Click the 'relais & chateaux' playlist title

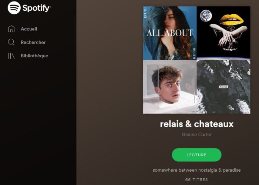point(196,124)
